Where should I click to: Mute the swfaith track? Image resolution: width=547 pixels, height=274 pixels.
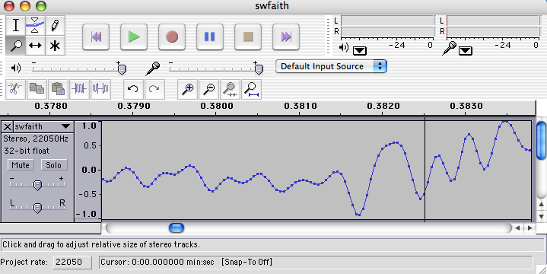[21, 165]
